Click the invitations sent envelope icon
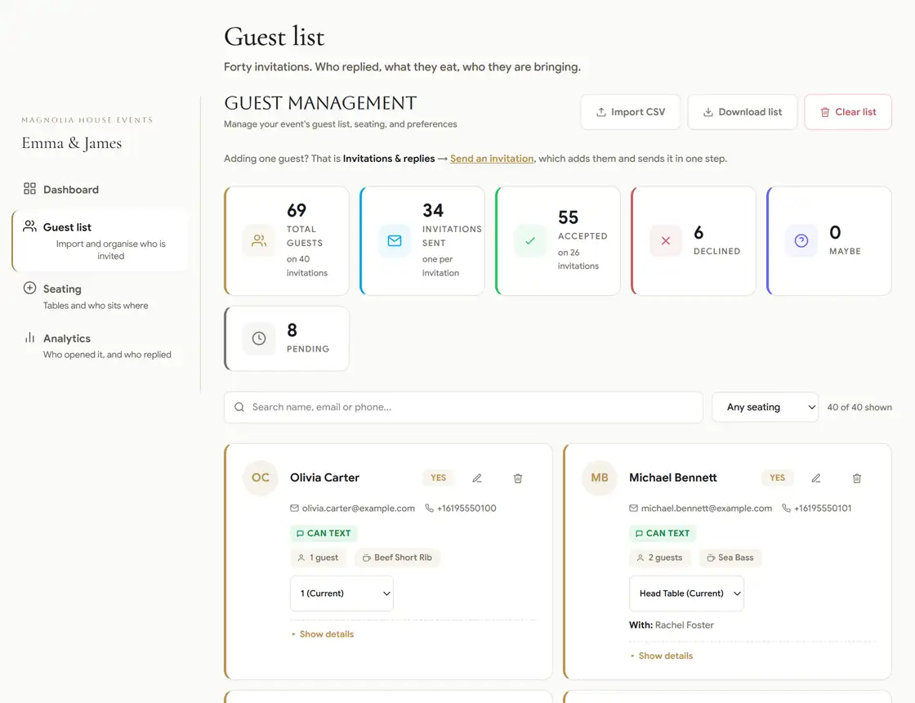Image resolution: width=915 pixels, height=703 pixels. point(395,240)
